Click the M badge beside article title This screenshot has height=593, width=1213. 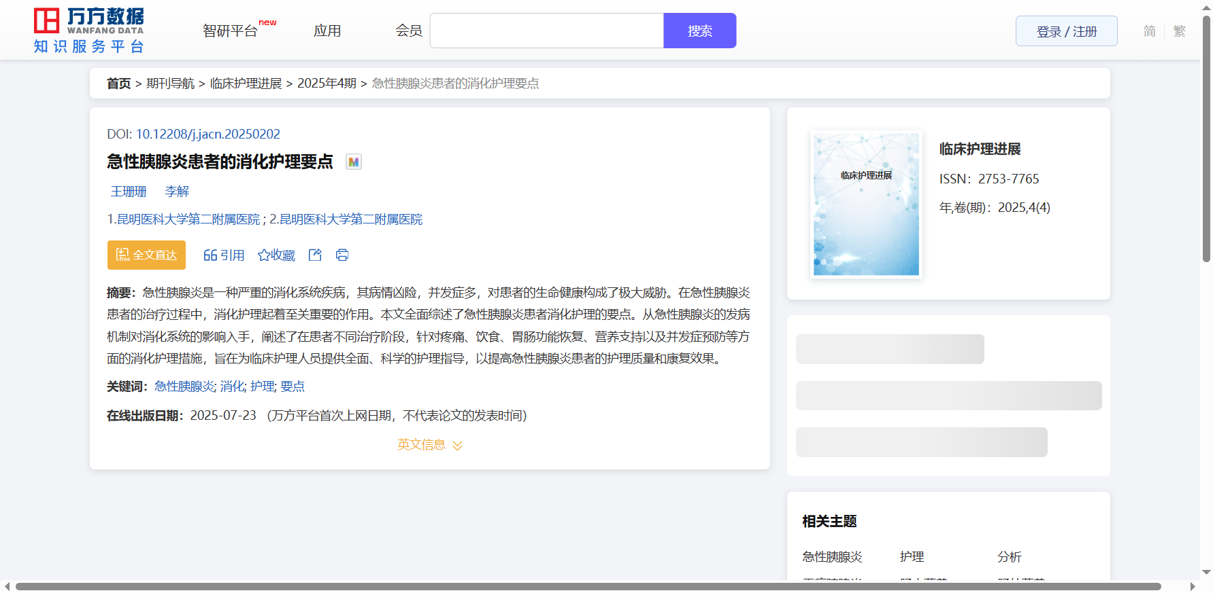[354, 162]
